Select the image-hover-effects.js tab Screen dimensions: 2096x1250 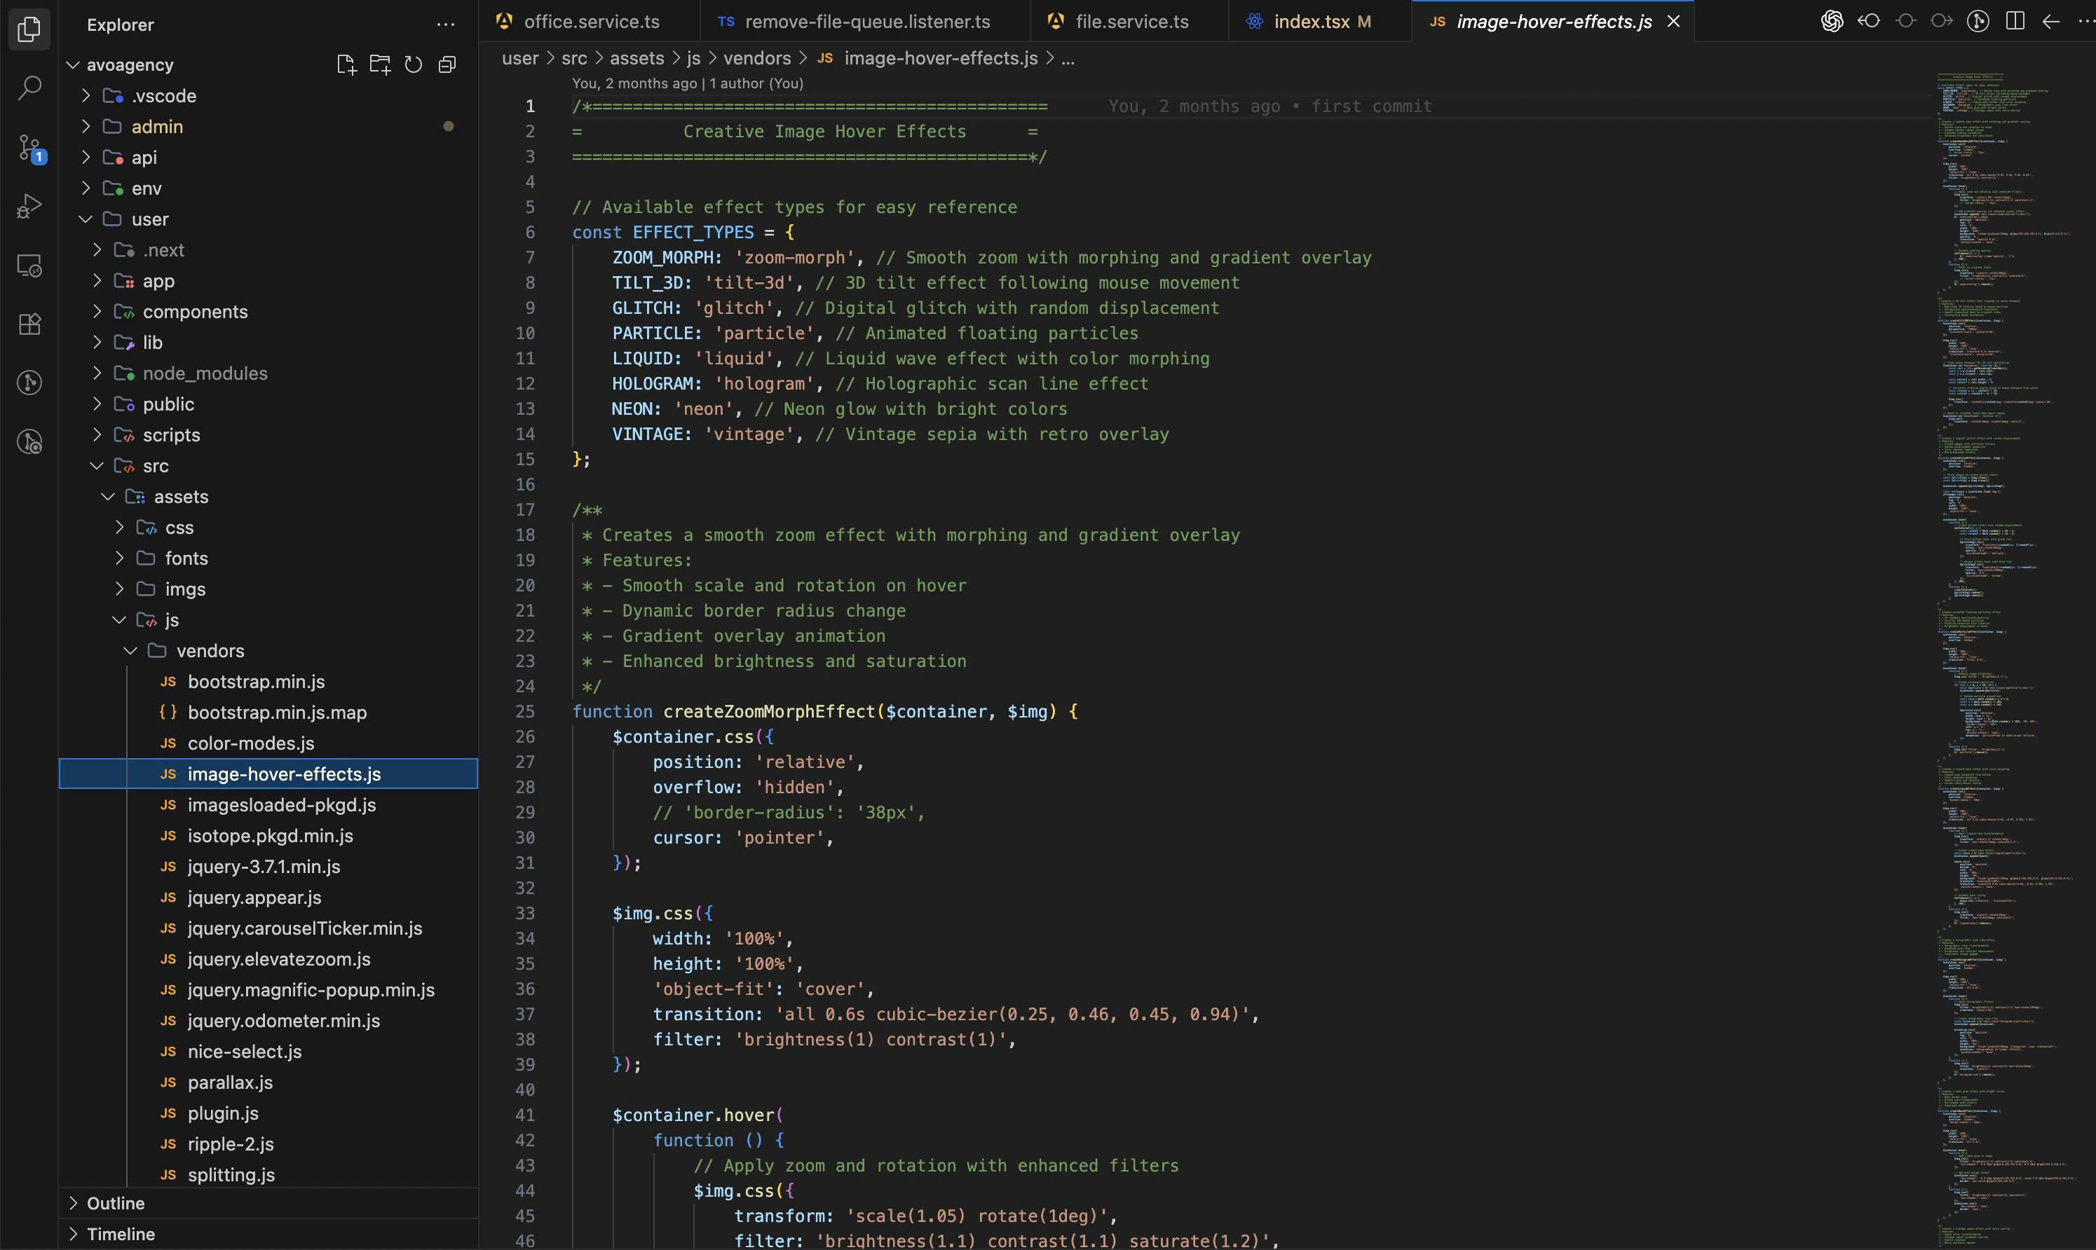pos(1553,22)
